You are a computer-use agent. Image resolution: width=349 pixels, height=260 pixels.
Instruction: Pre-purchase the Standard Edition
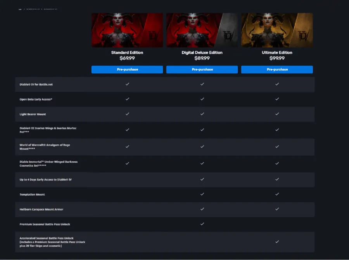coord(127,69)
